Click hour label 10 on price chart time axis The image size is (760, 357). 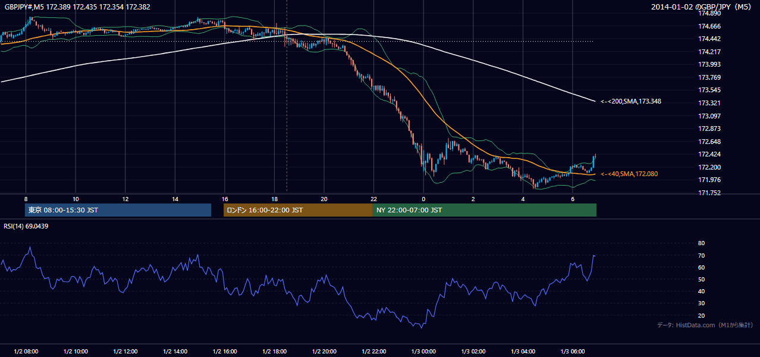click(76, 199)
